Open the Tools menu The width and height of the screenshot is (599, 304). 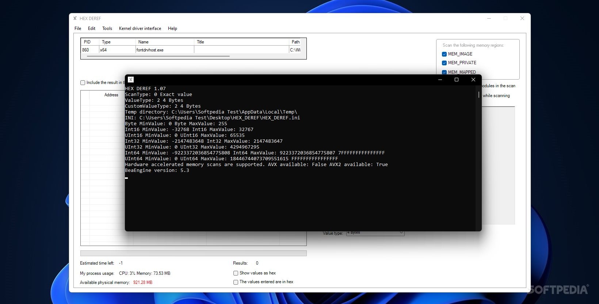pos(107,28)
